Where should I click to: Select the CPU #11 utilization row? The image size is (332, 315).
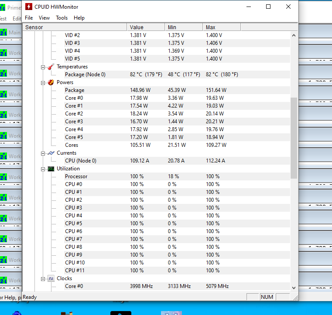point(177,270)
